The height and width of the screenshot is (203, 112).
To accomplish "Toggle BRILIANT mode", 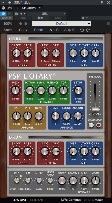I will point(37,200).
